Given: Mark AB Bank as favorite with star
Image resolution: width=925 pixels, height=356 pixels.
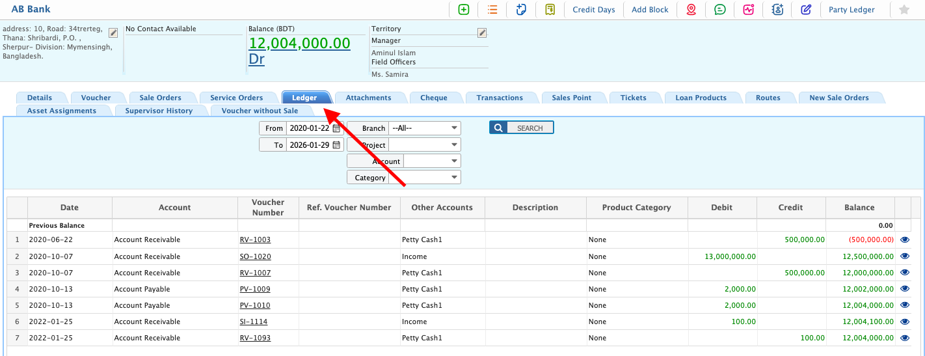Looking at the screenshot, I should pyautogui.click(x=904, y=10).
